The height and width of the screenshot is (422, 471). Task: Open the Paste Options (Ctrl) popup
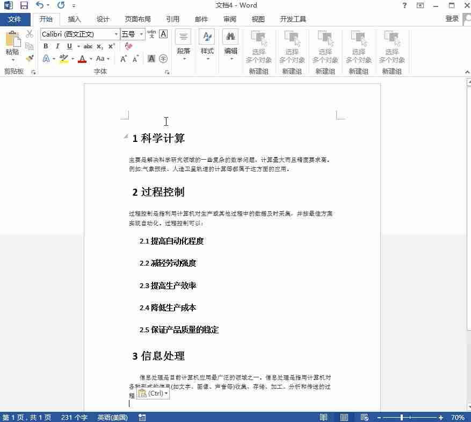coord(153,394)
